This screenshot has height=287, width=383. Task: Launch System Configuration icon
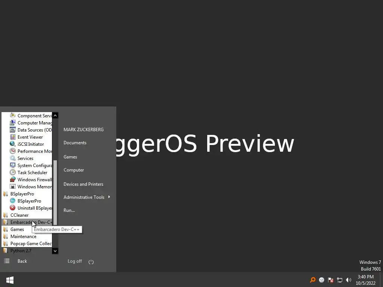point(13,165)
